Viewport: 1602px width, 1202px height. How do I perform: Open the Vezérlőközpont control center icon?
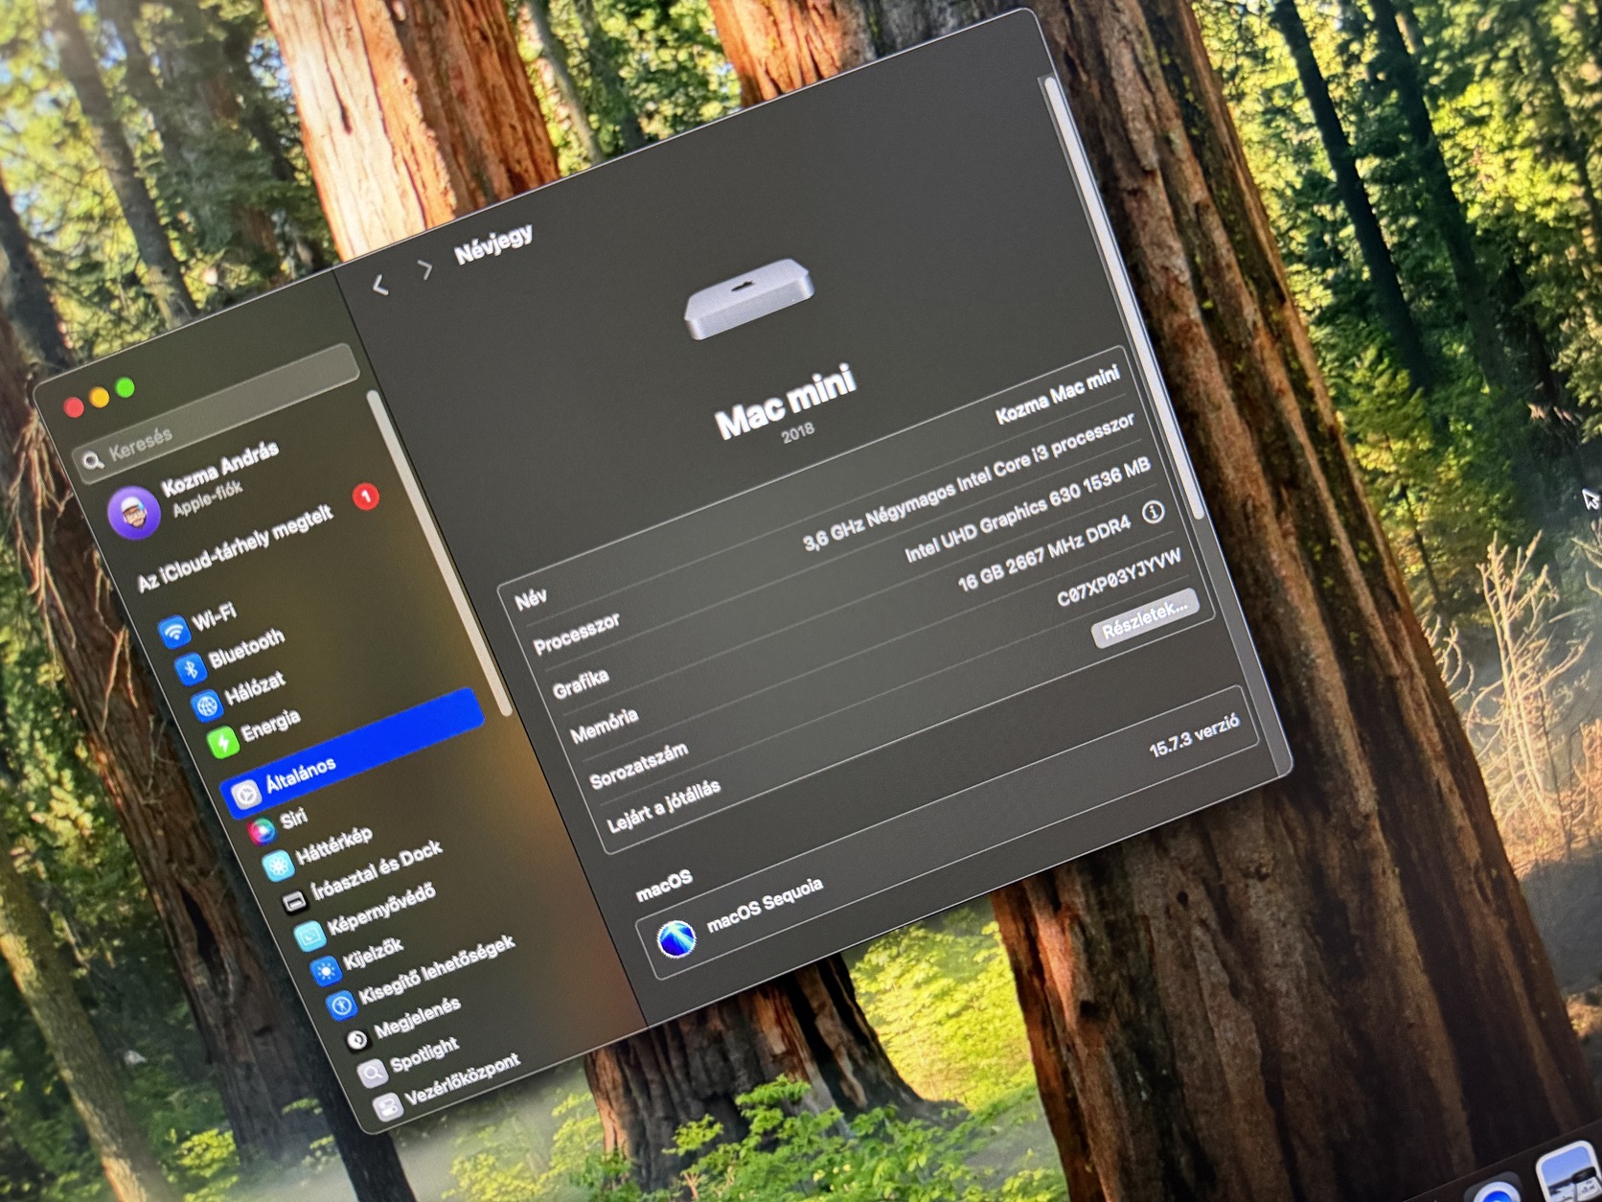387,1107
